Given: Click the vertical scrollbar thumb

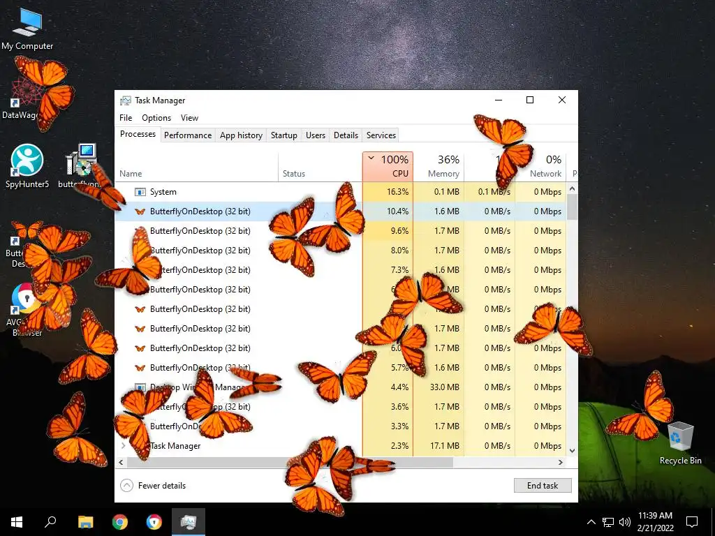Looking at the screenshot, I should pyautogui.click(x=573, y=207).
